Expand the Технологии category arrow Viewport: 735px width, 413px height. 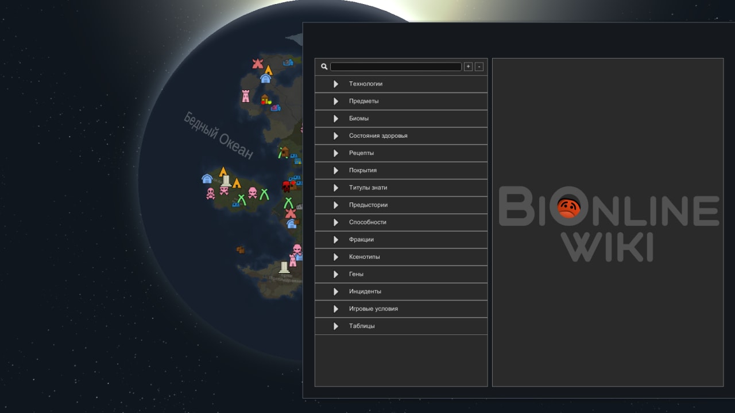[x=336, y=84]
